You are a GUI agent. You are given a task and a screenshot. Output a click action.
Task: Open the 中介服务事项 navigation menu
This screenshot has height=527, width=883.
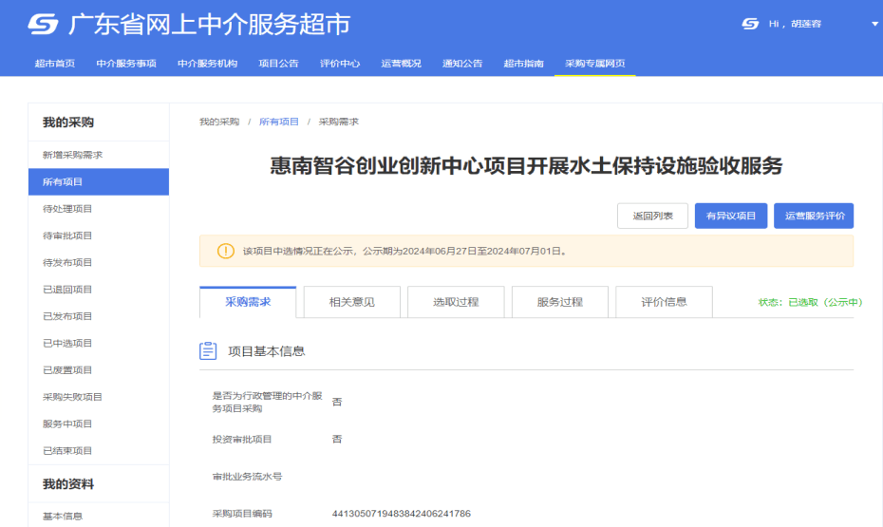click(125, 64)
